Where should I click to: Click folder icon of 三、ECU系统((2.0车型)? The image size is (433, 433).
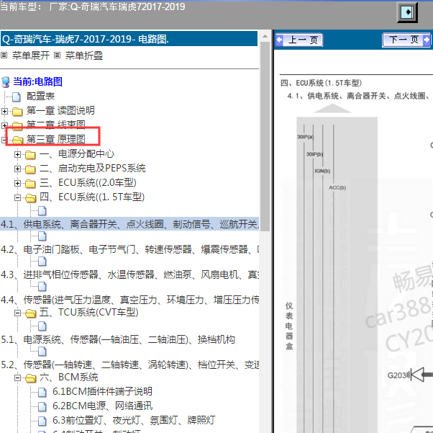coord(30,184)
